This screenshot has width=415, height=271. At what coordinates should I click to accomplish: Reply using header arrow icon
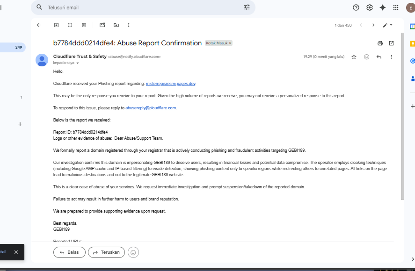point(379,57)
